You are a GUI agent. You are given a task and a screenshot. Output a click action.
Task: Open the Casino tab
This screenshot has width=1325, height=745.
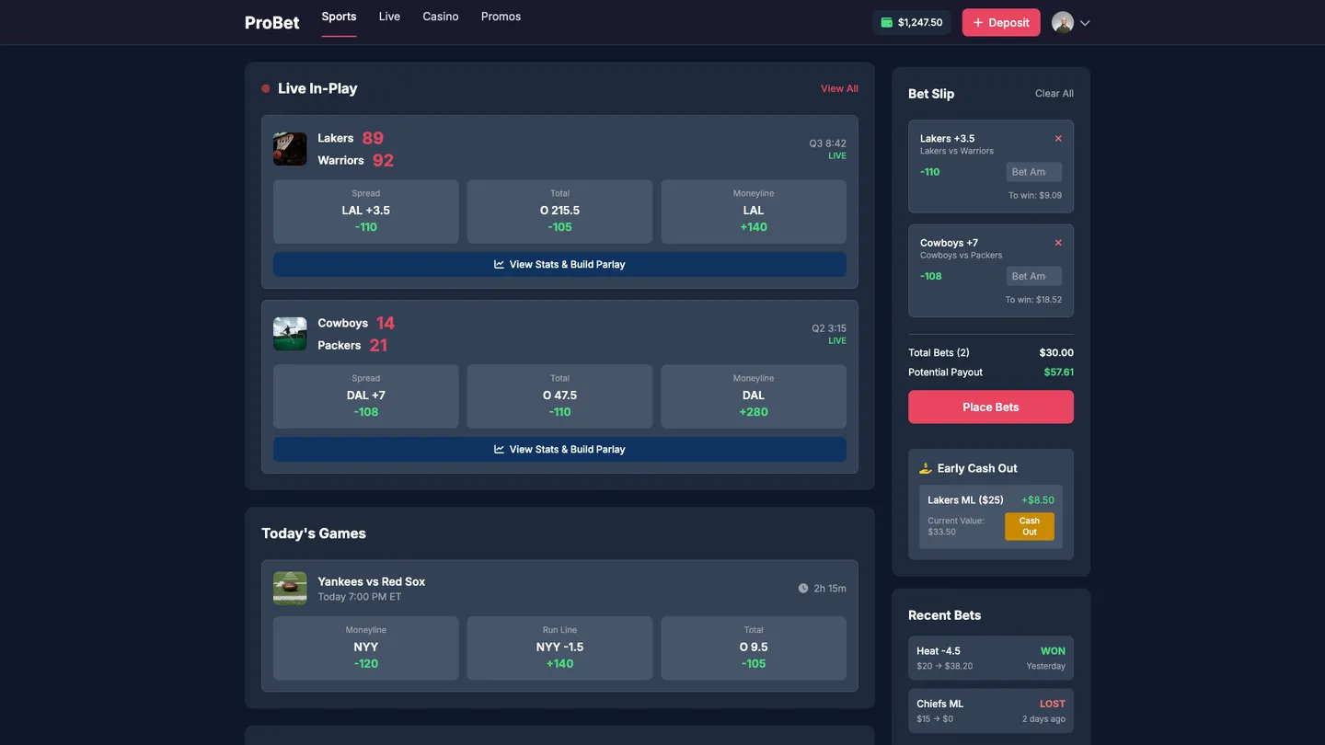(x=441, y=17)
